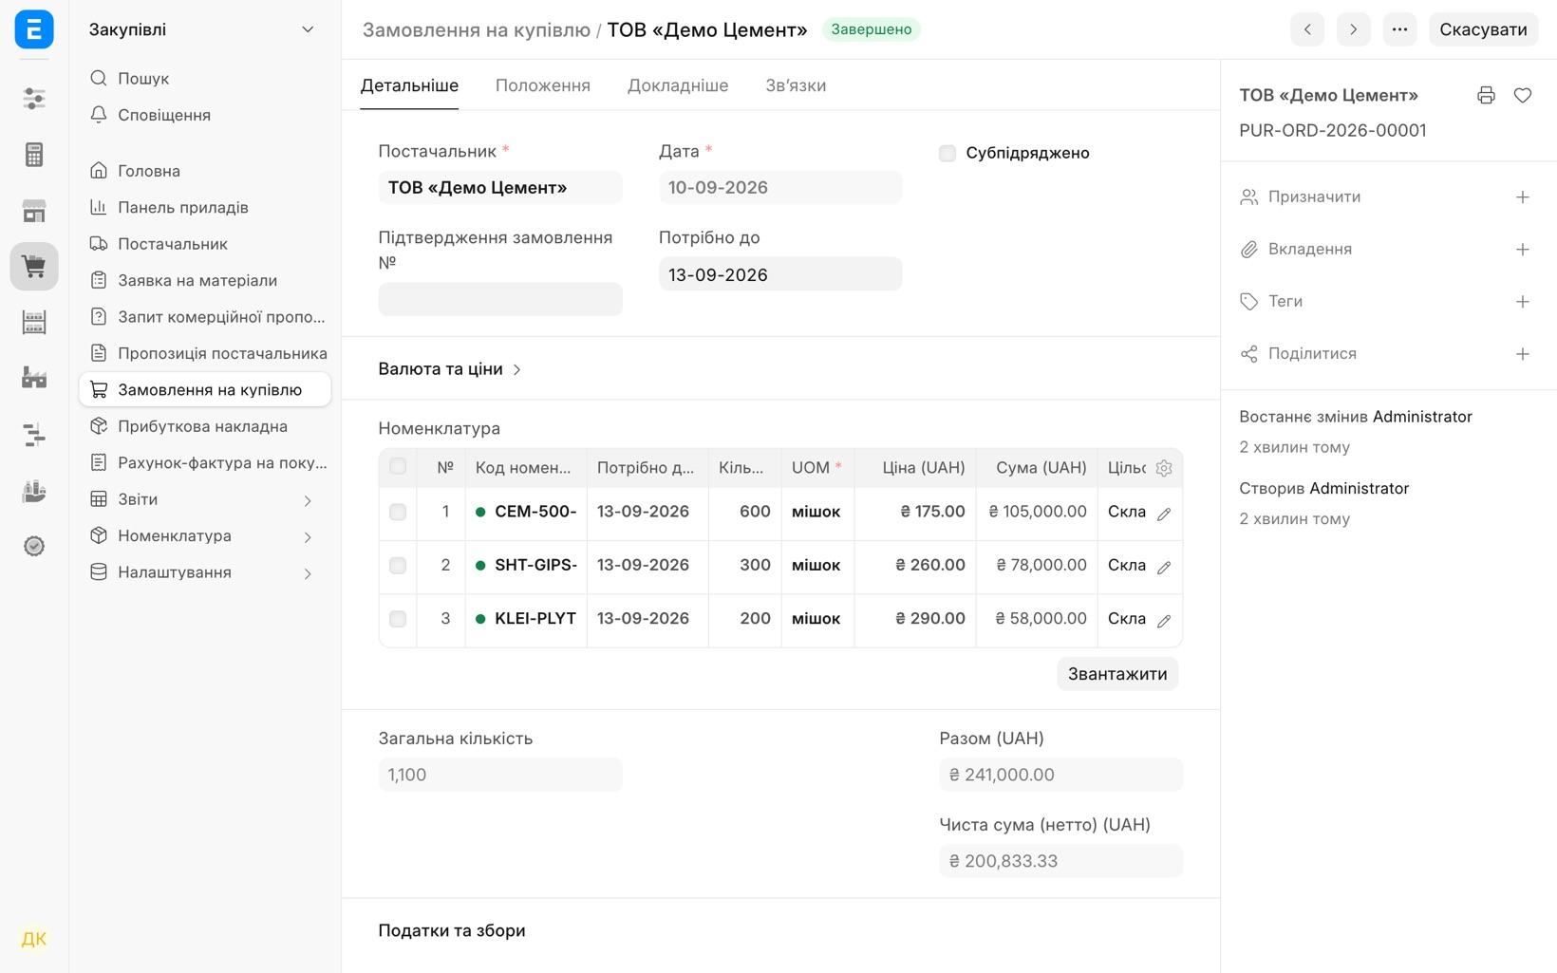This screenshot has width=1557, height=973.
Task: Click the ДК user avatar at the bottom left
Action: [34, 939]
